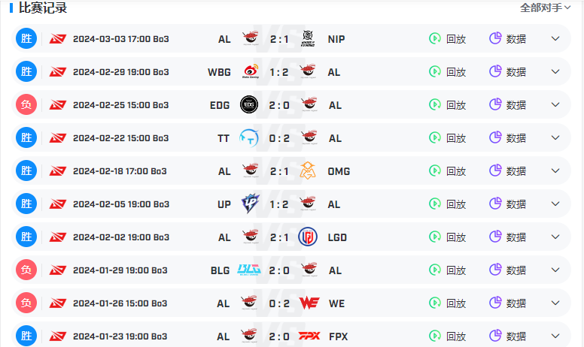This screenshot has width=584, height=347.
Task: Open data stats for WBG vs AL match
Action: click(x=507, y=71)
